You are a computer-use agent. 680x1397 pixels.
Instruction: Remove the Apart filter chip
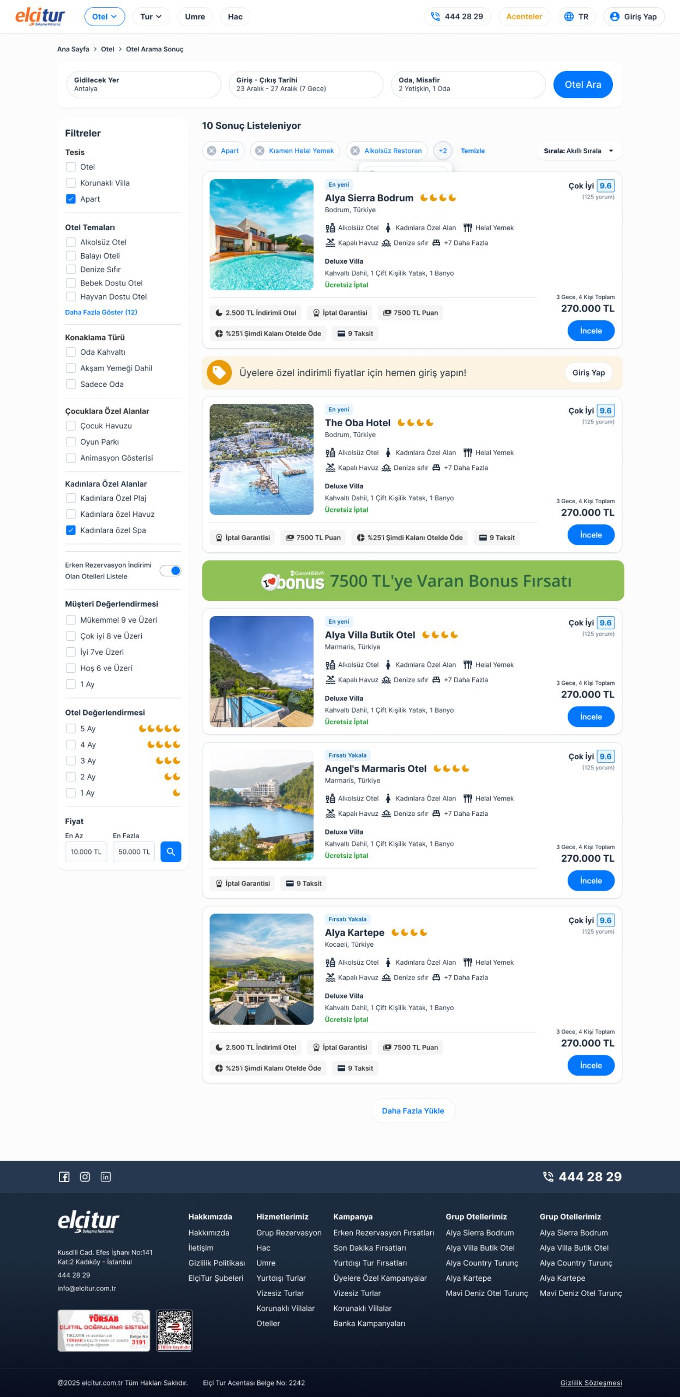[212, 151]
